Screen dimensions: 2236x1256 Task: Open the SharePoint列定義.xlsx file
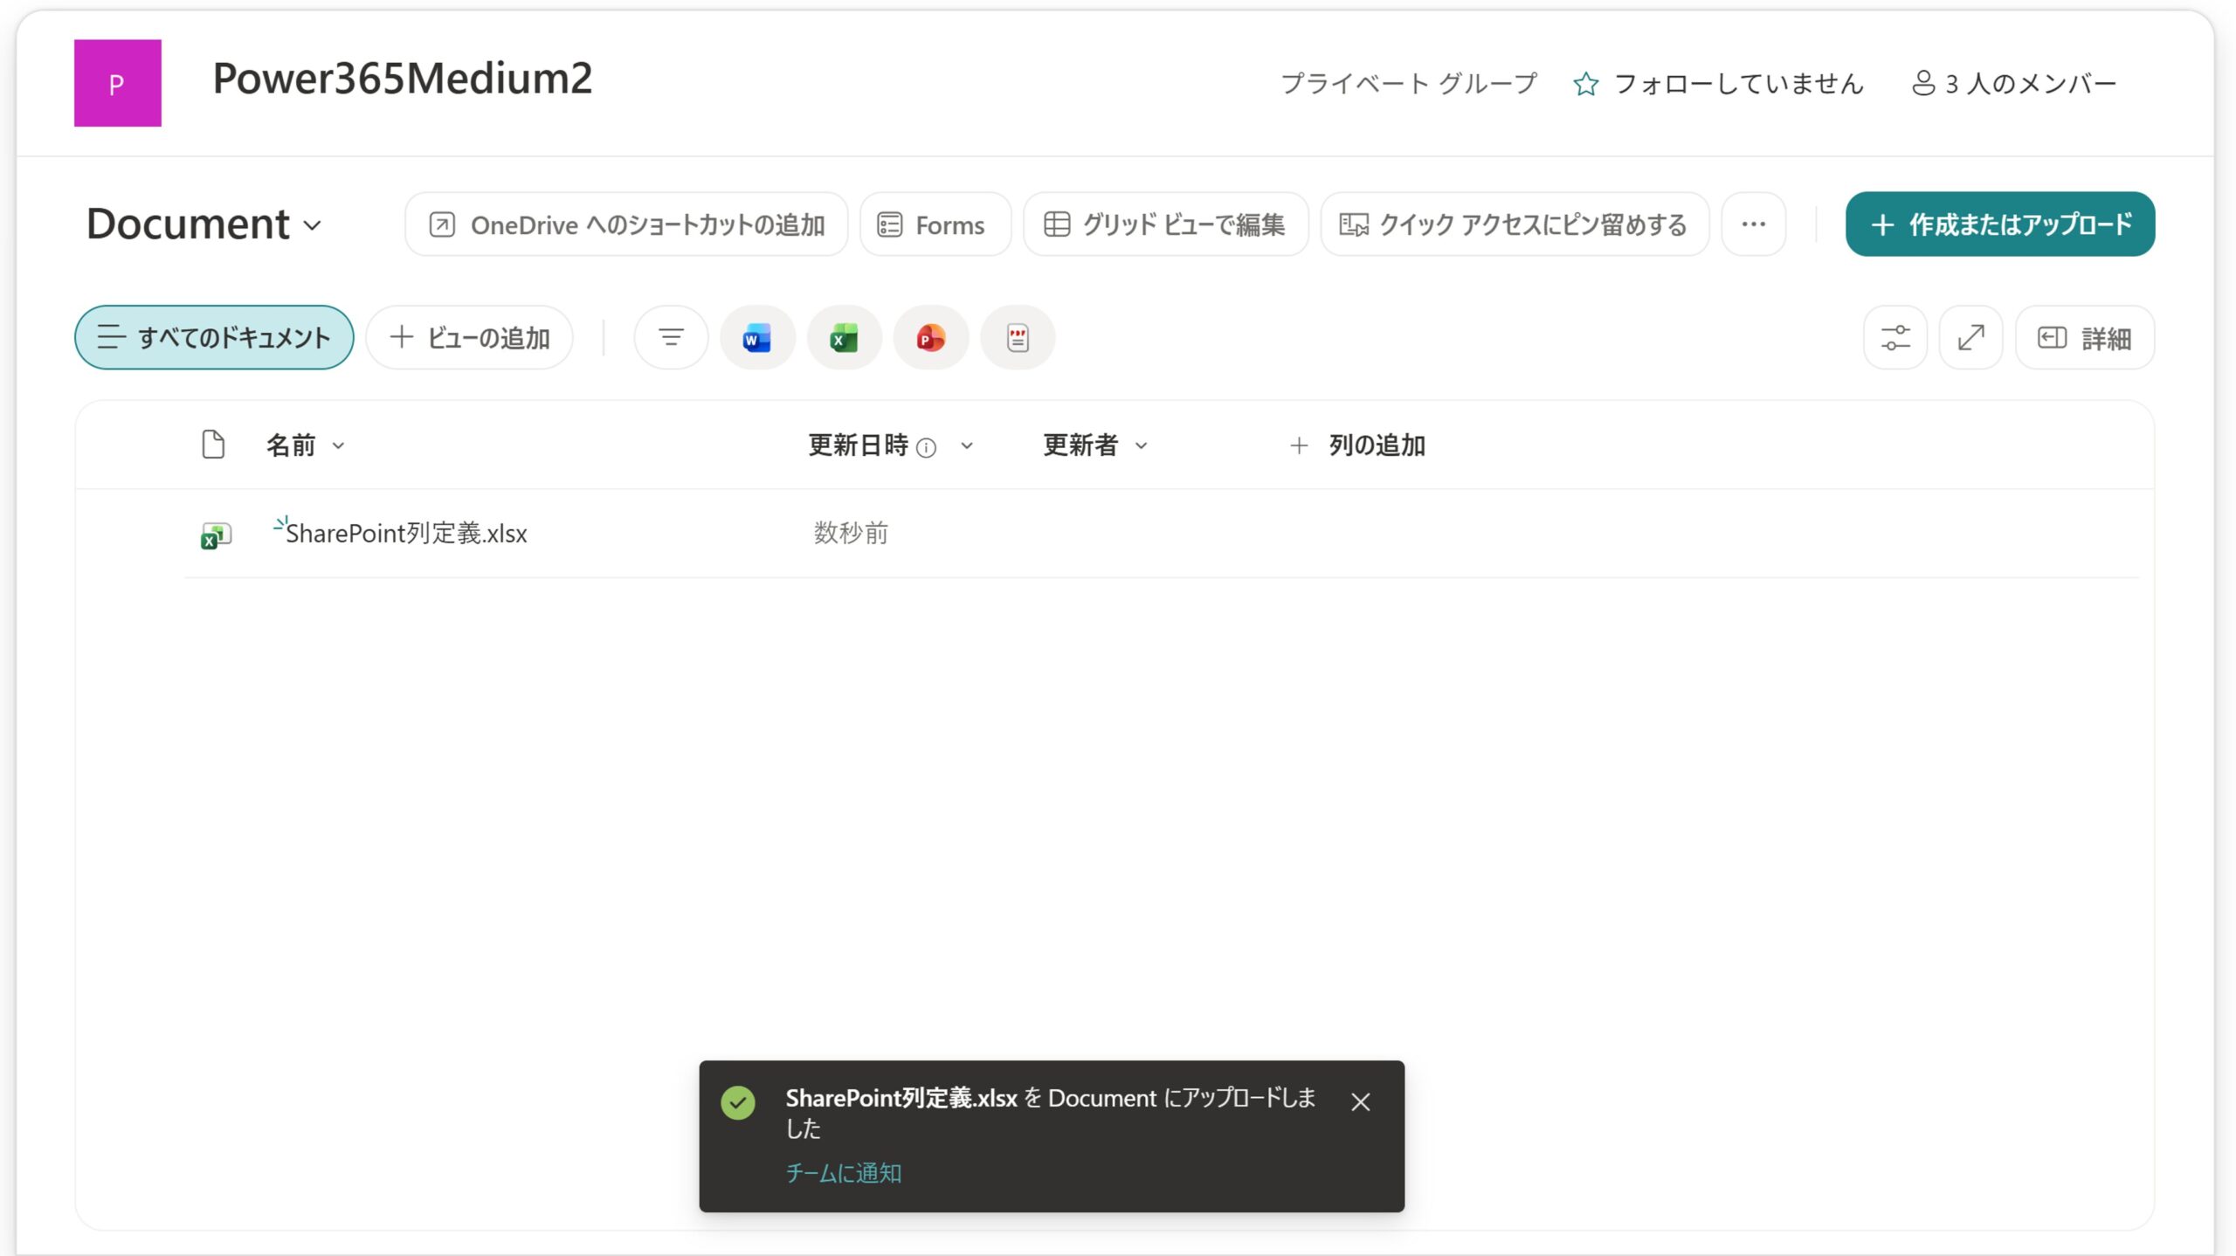(406, 533)
